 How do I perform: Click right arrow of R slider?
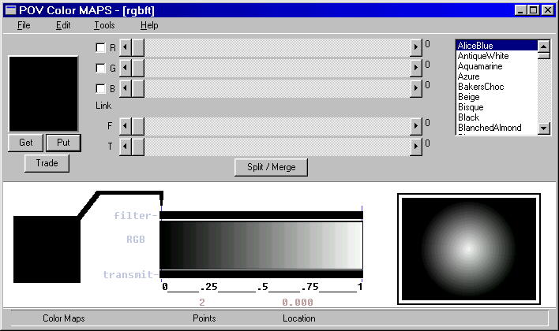pyautogui.click(x=415, y=47)
